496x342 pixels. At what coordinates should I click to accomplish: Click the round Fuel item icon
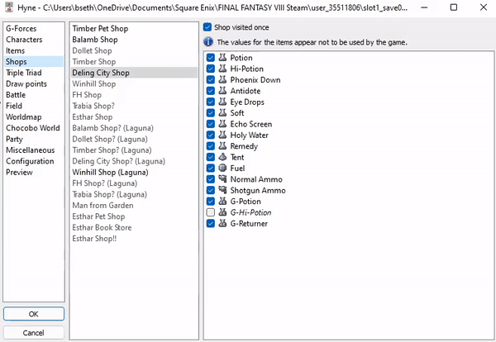click(x=222, y=169)
